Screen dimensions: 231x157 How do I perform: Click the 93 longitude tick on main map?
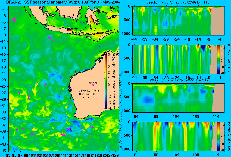8,155
